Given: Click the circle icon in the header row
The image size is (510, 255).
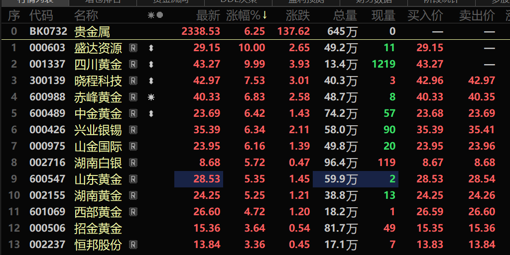Looking at the screenshot, I should 160,15.
